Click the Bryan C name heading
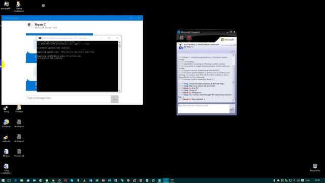Image resolution: width=325 pixels, height=183 pixels. coord(40,24)
